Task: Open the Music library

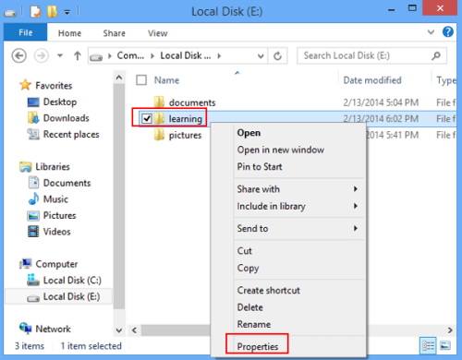Action: [x=55, y=199]
